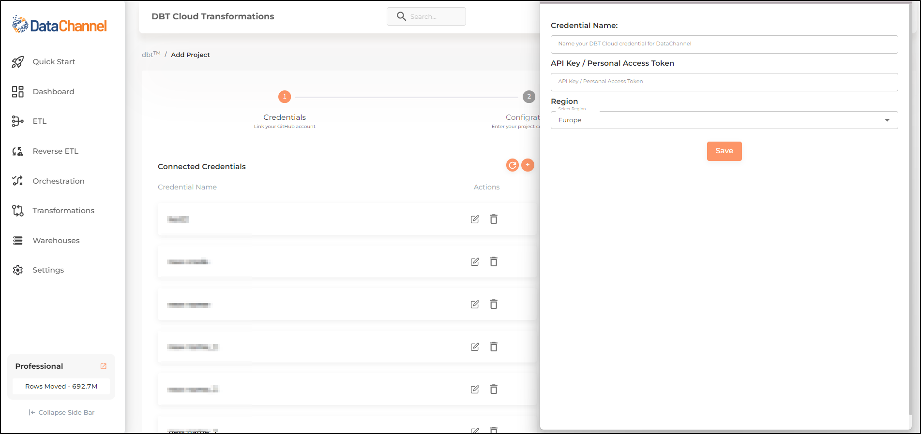Screen dimensions: 921x434
Task: Add a new credential with plus button
Action: coord(528,165)
